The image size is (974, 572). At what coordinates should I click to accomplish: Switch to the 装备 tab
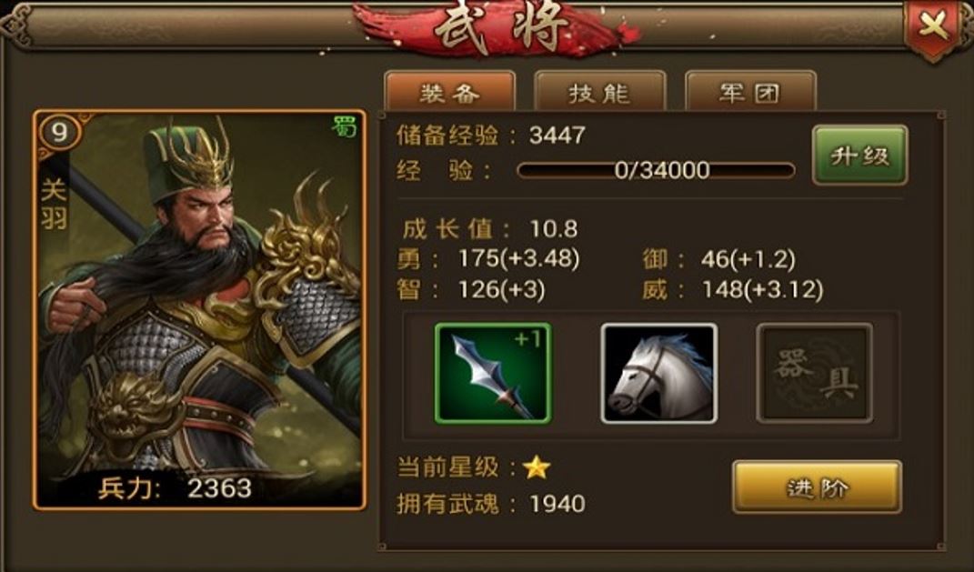pyautogui.click(x=450, y=93)
